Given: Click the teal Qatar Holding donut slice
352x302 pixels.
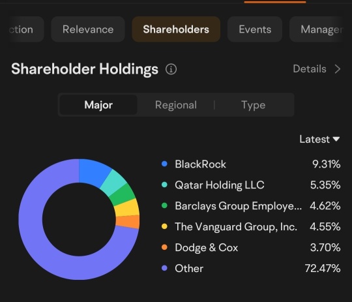Looking at the screenshot, I should (x=113, y=183).
